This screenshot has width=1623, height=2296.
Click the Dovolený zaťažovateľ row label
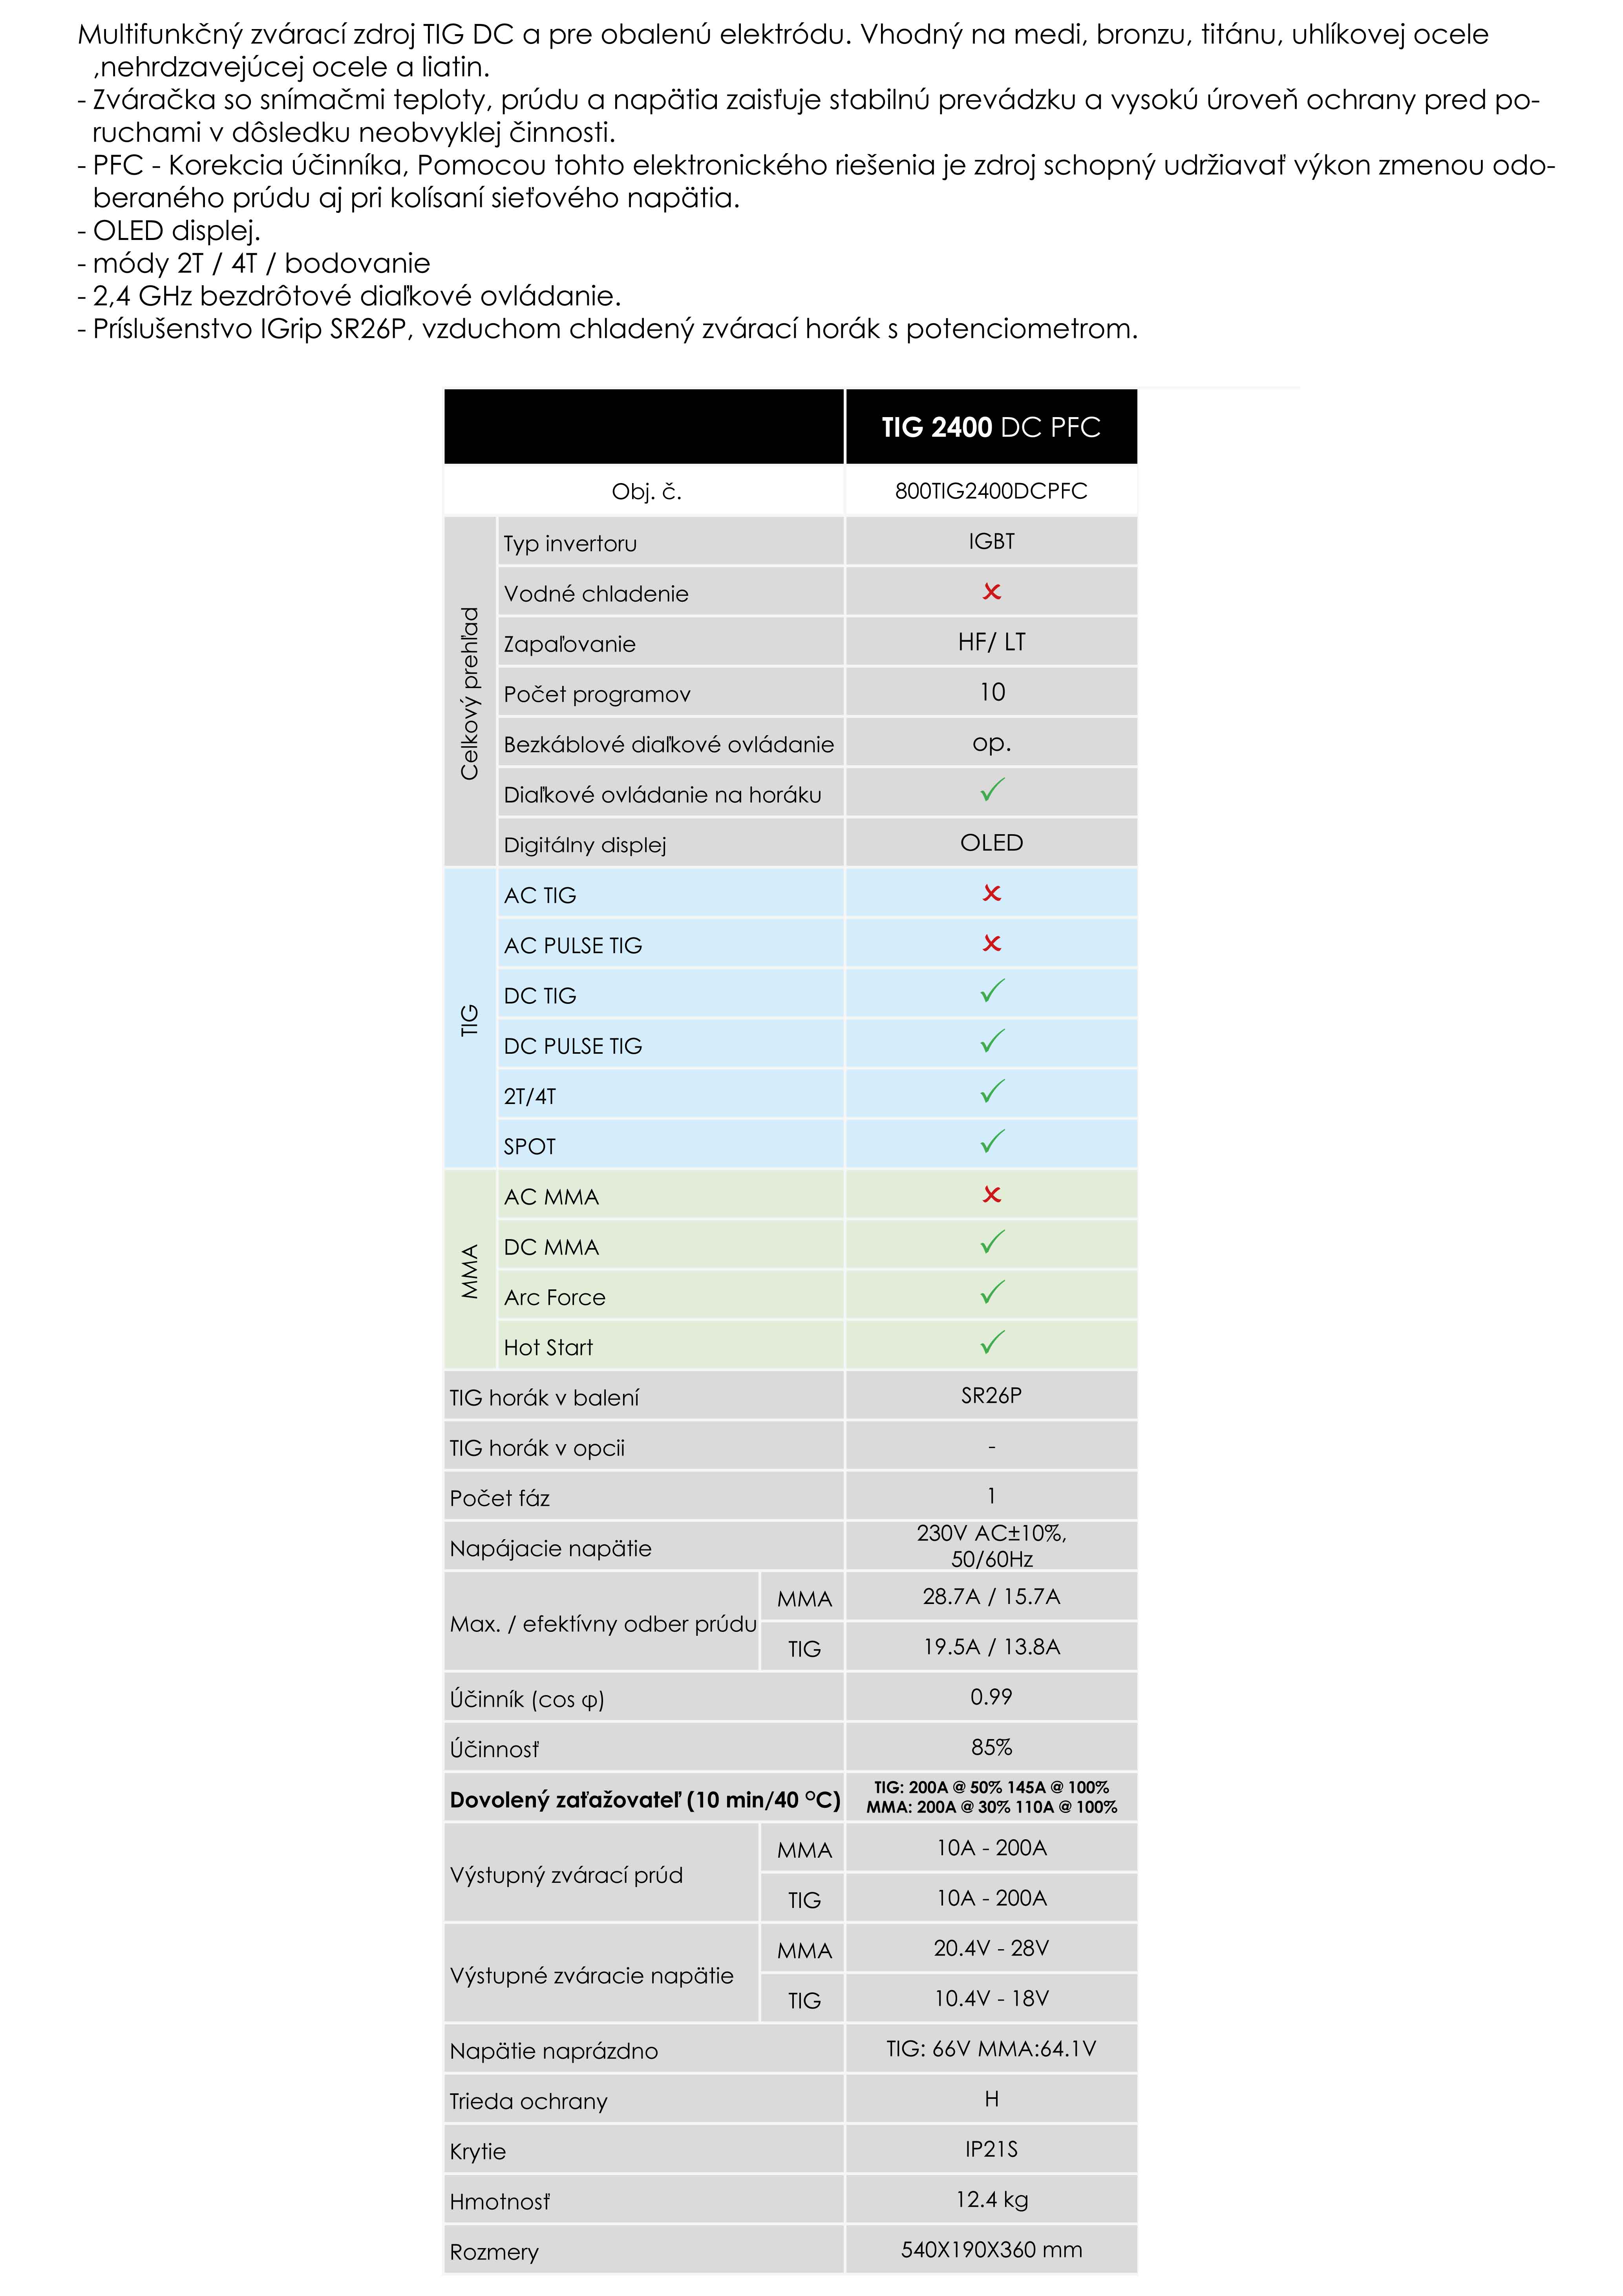[x=645, y=1800]
